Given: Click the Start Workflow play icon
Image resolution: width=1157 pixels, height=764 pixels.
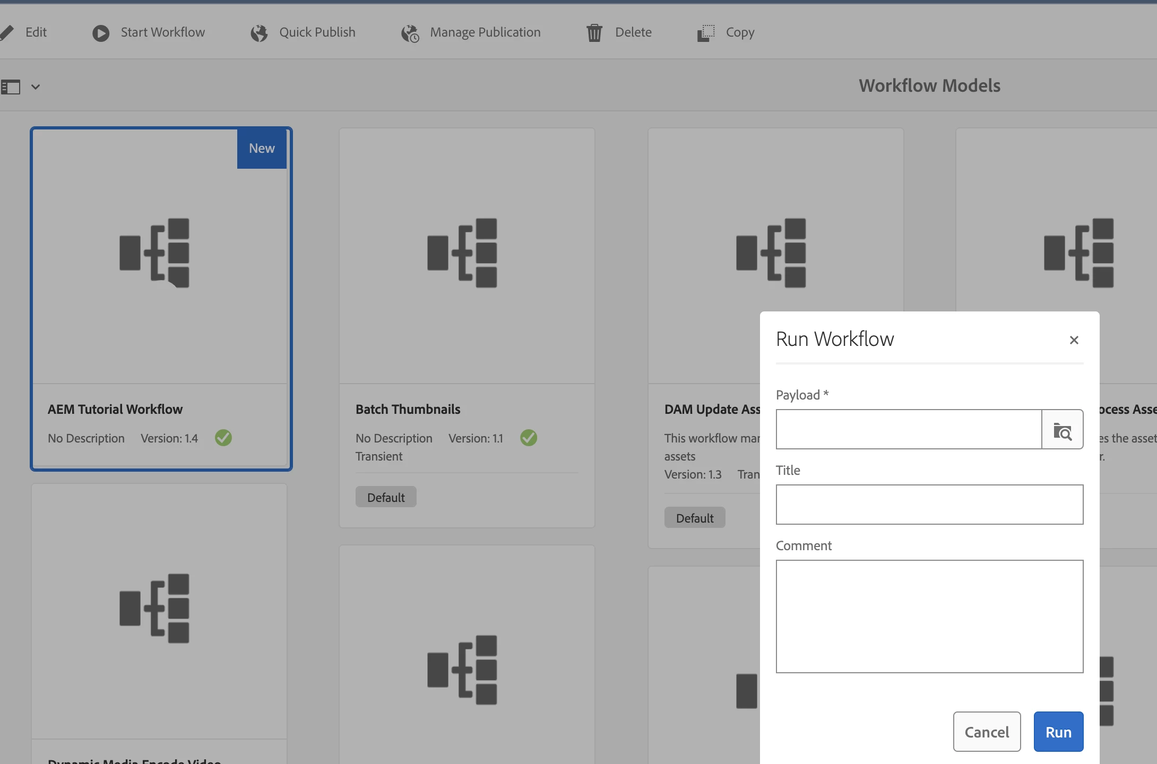Looking at the screenshot, I should point(100,33).
